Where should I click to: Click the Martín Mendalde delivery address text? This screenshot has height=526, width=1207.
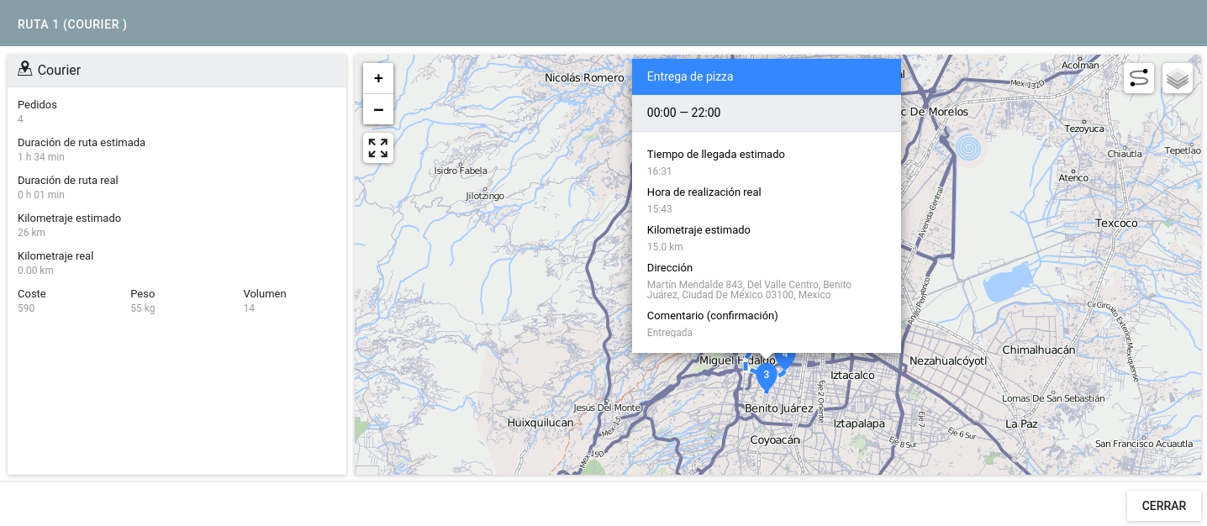[749, 290]
